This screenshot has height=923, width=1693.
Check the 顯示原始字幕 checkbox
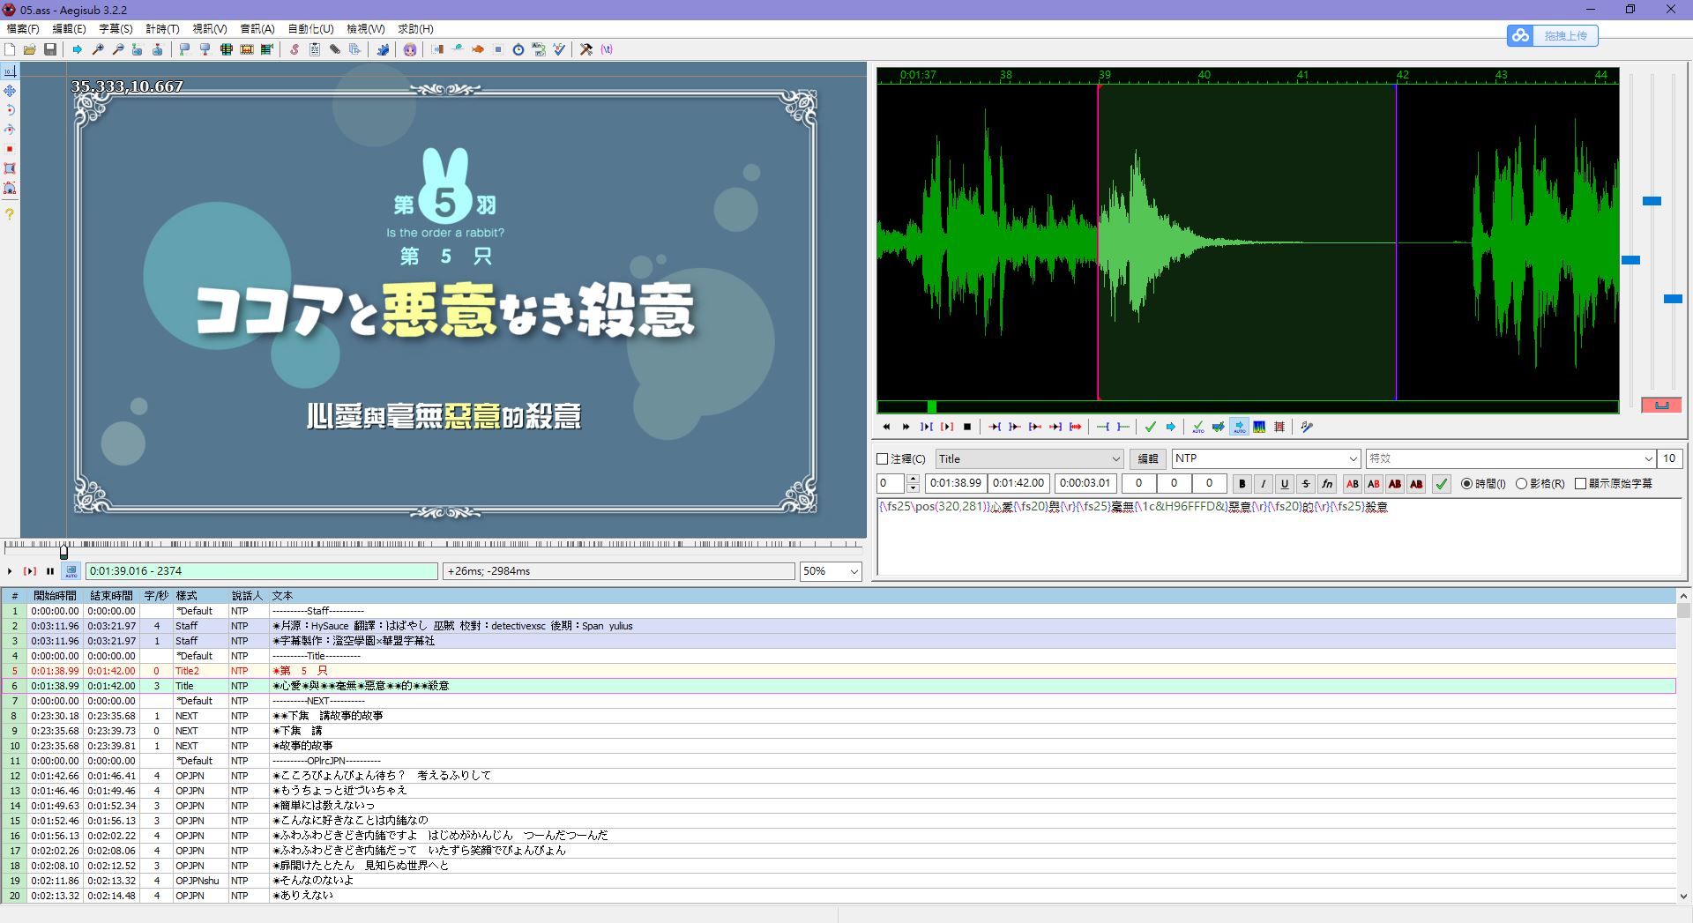click(1581, 484)
